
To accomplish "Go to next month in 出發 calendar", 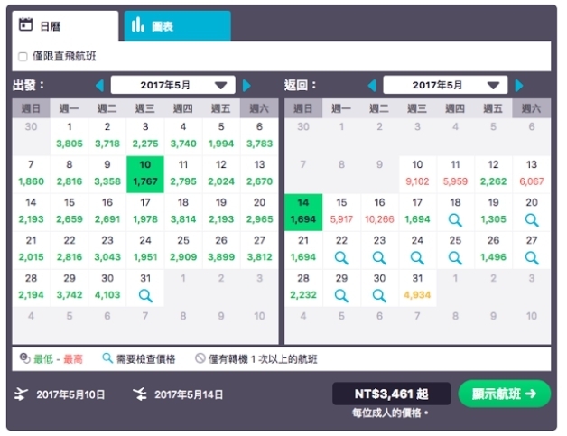I will coord(246,86).
